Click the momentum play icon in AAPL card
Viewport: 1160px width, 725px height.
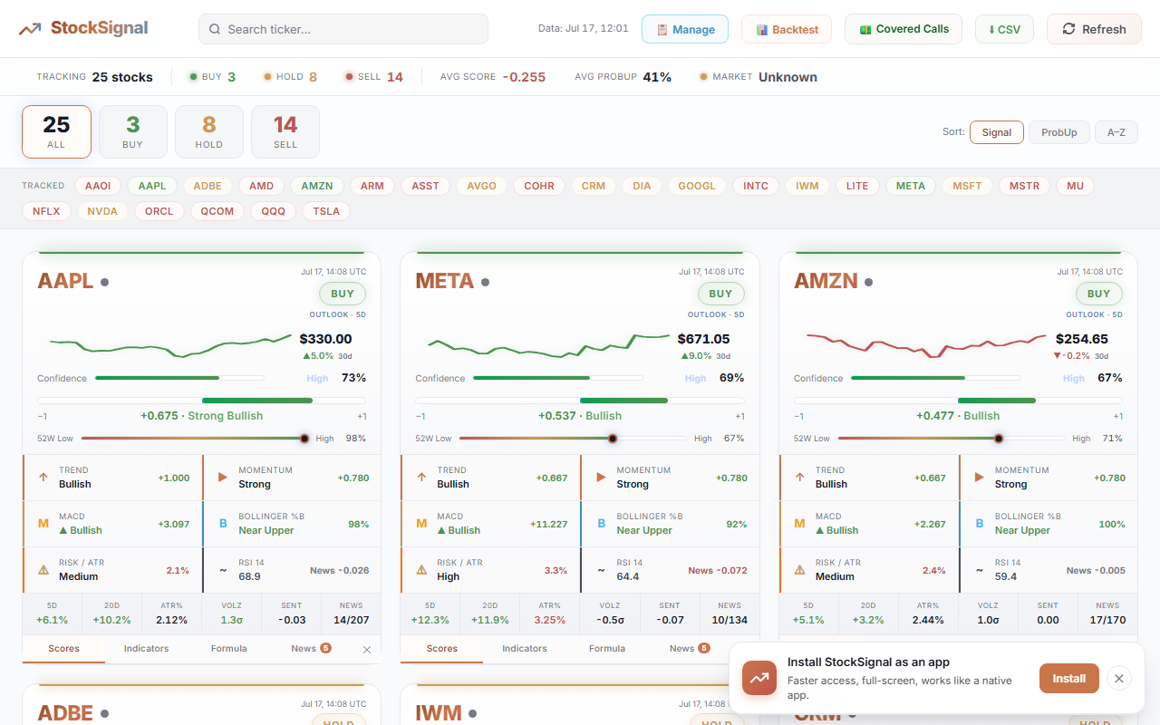point(222,477)
